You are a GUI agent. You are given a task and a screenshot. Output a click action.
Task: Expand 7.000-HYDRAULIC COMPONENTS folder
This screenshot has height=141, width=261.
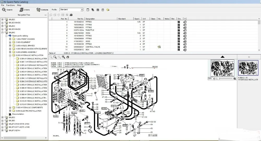10,108
